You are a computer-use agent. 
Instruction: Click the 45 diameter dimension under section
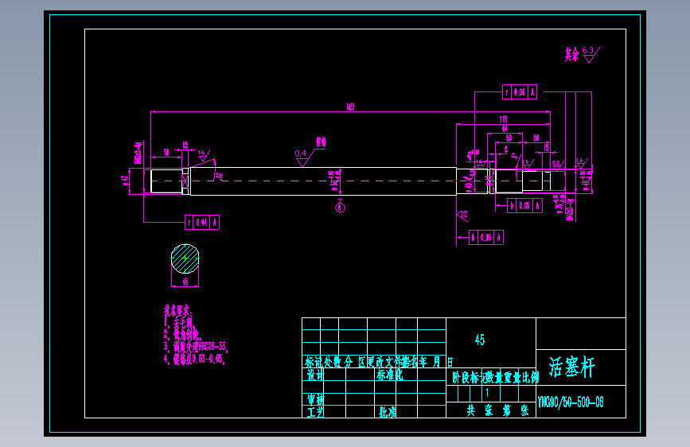(185, 282)
